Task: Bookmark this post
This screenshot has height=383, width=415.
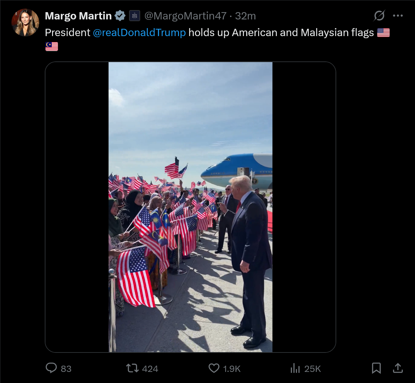Action: pos(376,368)
